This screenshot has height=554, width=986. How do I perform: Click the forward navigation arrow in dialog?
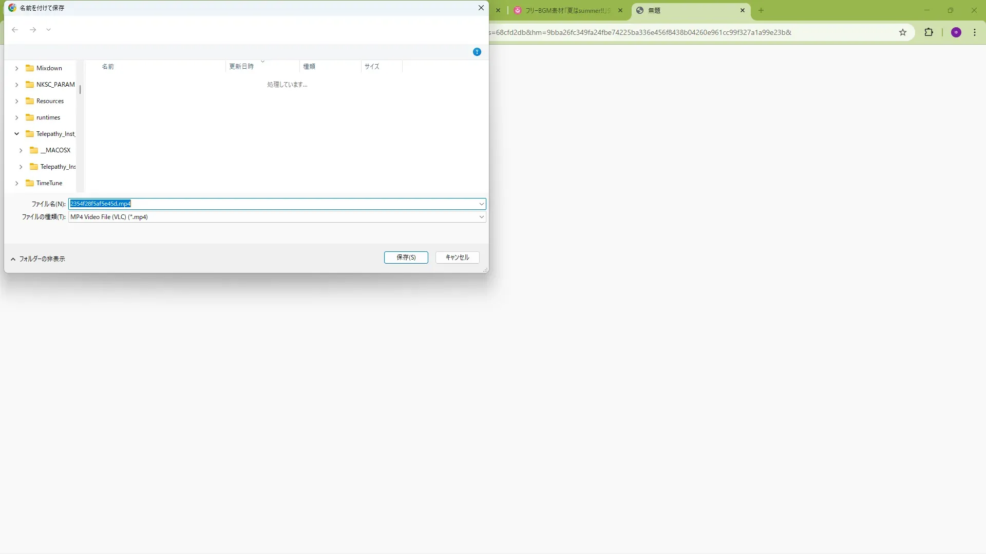[x=33, y=30]
